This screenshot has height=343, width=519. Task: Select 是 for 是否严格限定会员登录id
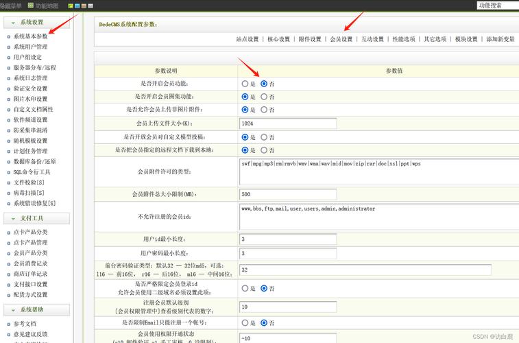pos(245,288)
